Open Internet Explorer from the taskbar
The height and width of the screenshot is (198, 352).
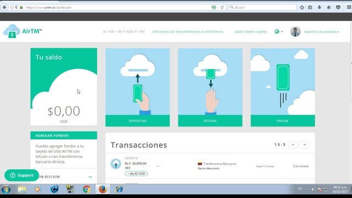tap(119, 189)
